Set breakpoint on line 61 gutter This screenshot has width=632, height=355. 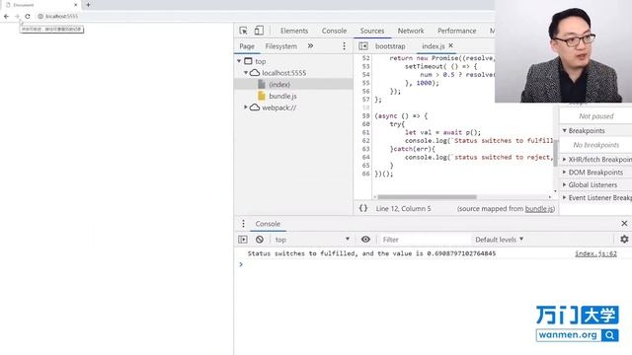coord(365,132)
